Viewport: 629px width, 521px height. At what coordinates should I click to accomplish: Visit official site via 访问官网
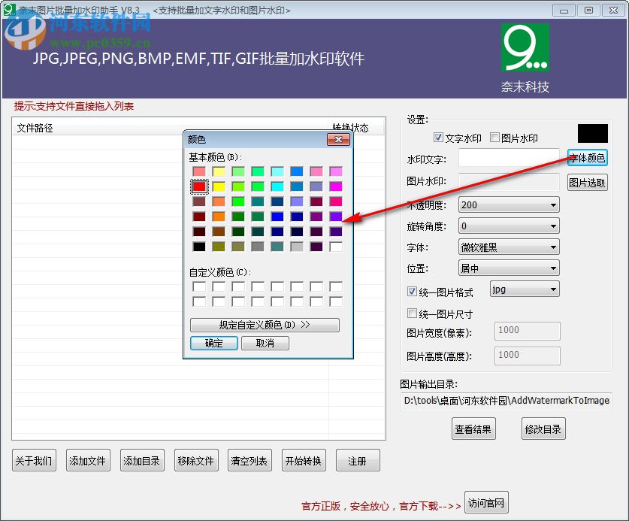pos(485,503)
